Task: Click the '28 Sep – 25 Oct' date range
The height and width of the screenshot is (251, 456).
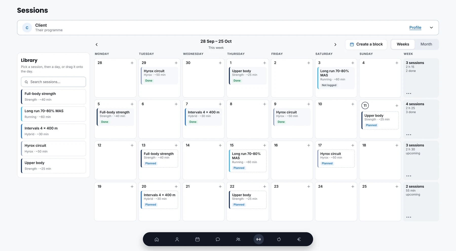Action: 216,41
